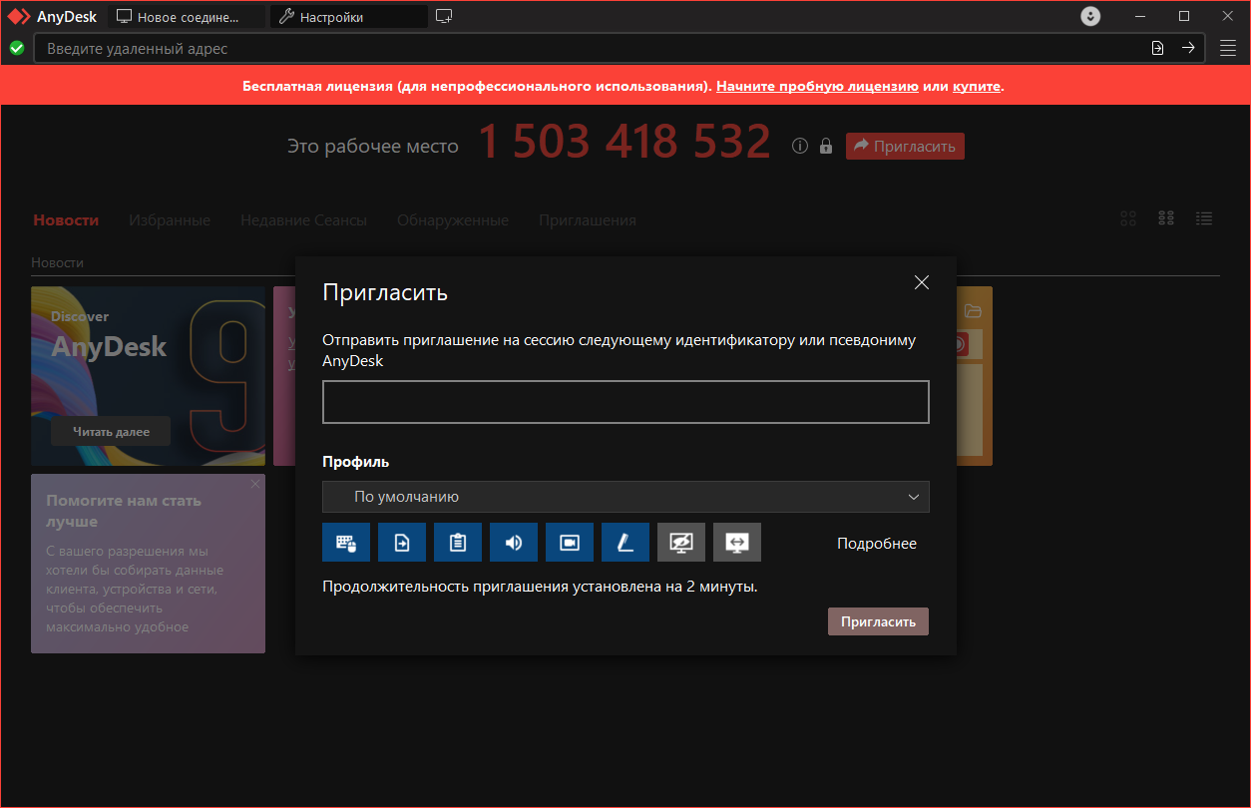Toggle clipboard access permission
Viewport: 1251px width, 808px height.
pos(458,543)
